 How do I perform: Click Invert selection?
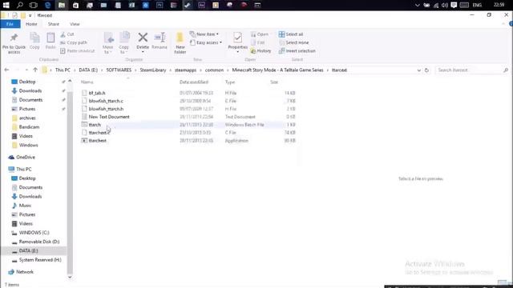point(297,51)
